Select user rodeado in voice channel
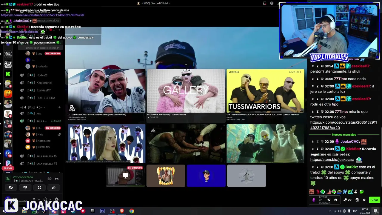The width and height of the screenshot is (382, 215). coord(43,66)
